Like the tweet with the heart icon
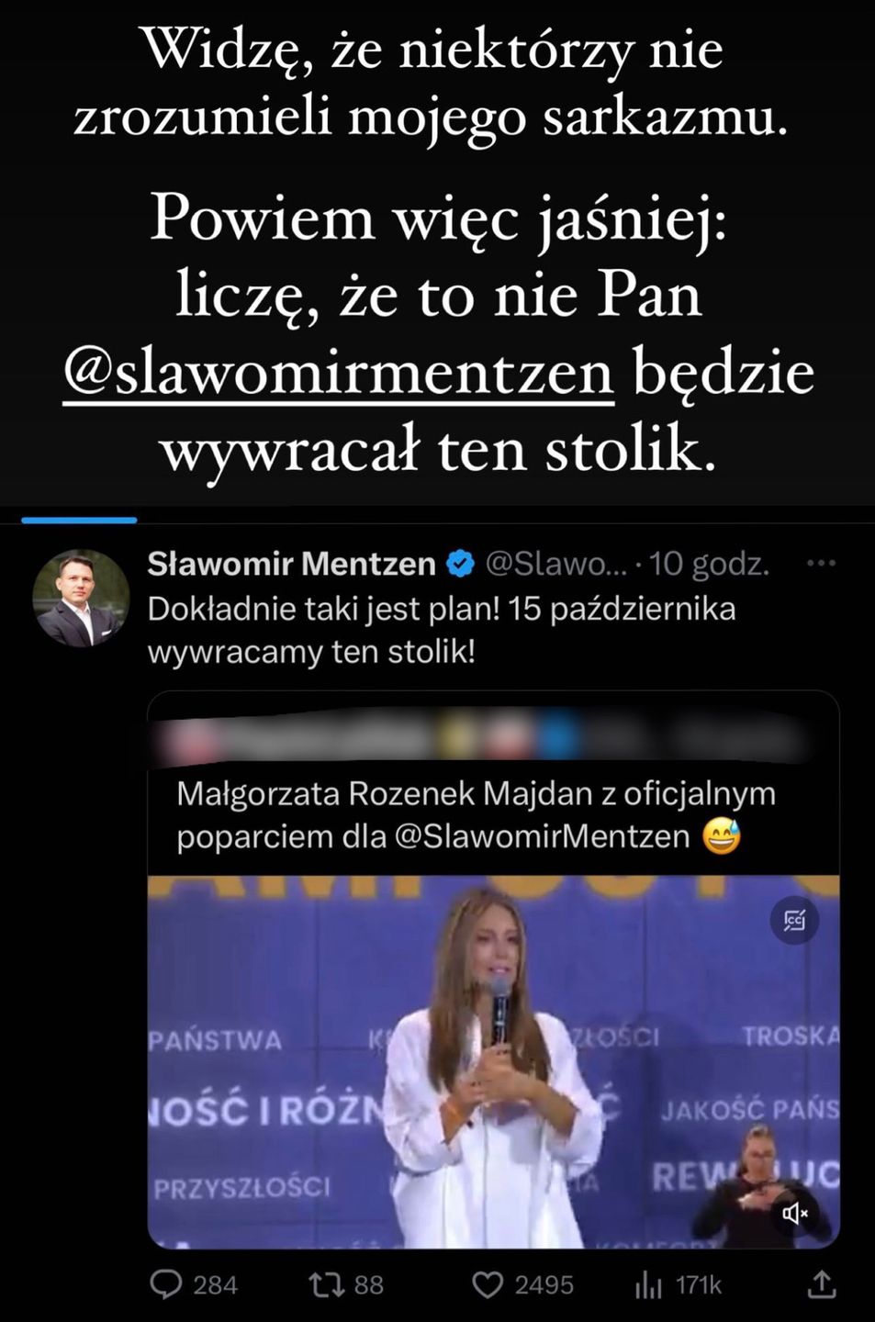This screenshot has width=875, height=1322. tap(488, 1285)
